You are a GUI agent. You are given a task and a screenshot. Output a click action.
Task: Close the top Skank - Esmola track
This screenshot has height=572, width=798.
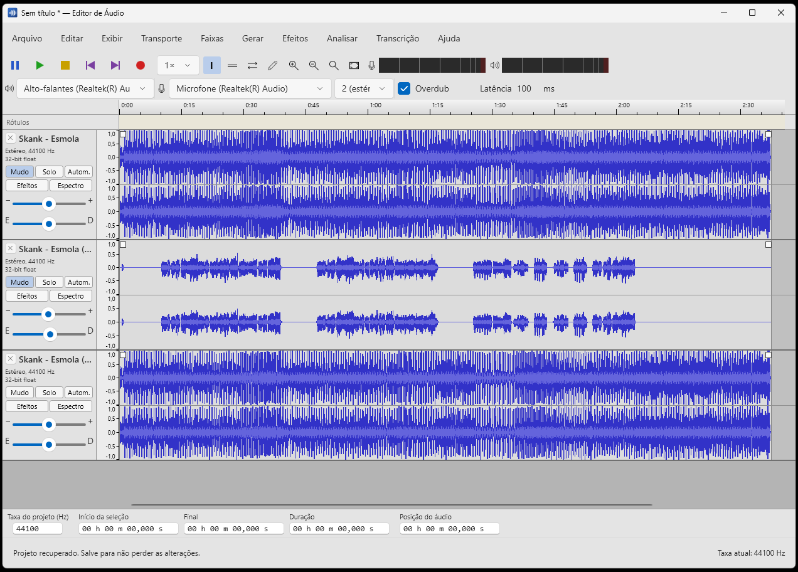11,138
